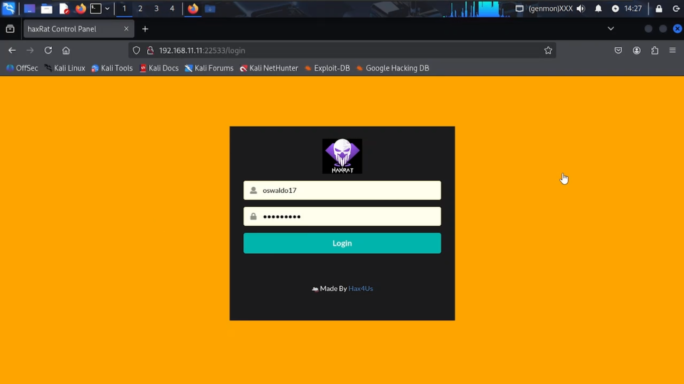Open the Kali Forums bookmark
The image size is (684, 384).
(209, 68)
